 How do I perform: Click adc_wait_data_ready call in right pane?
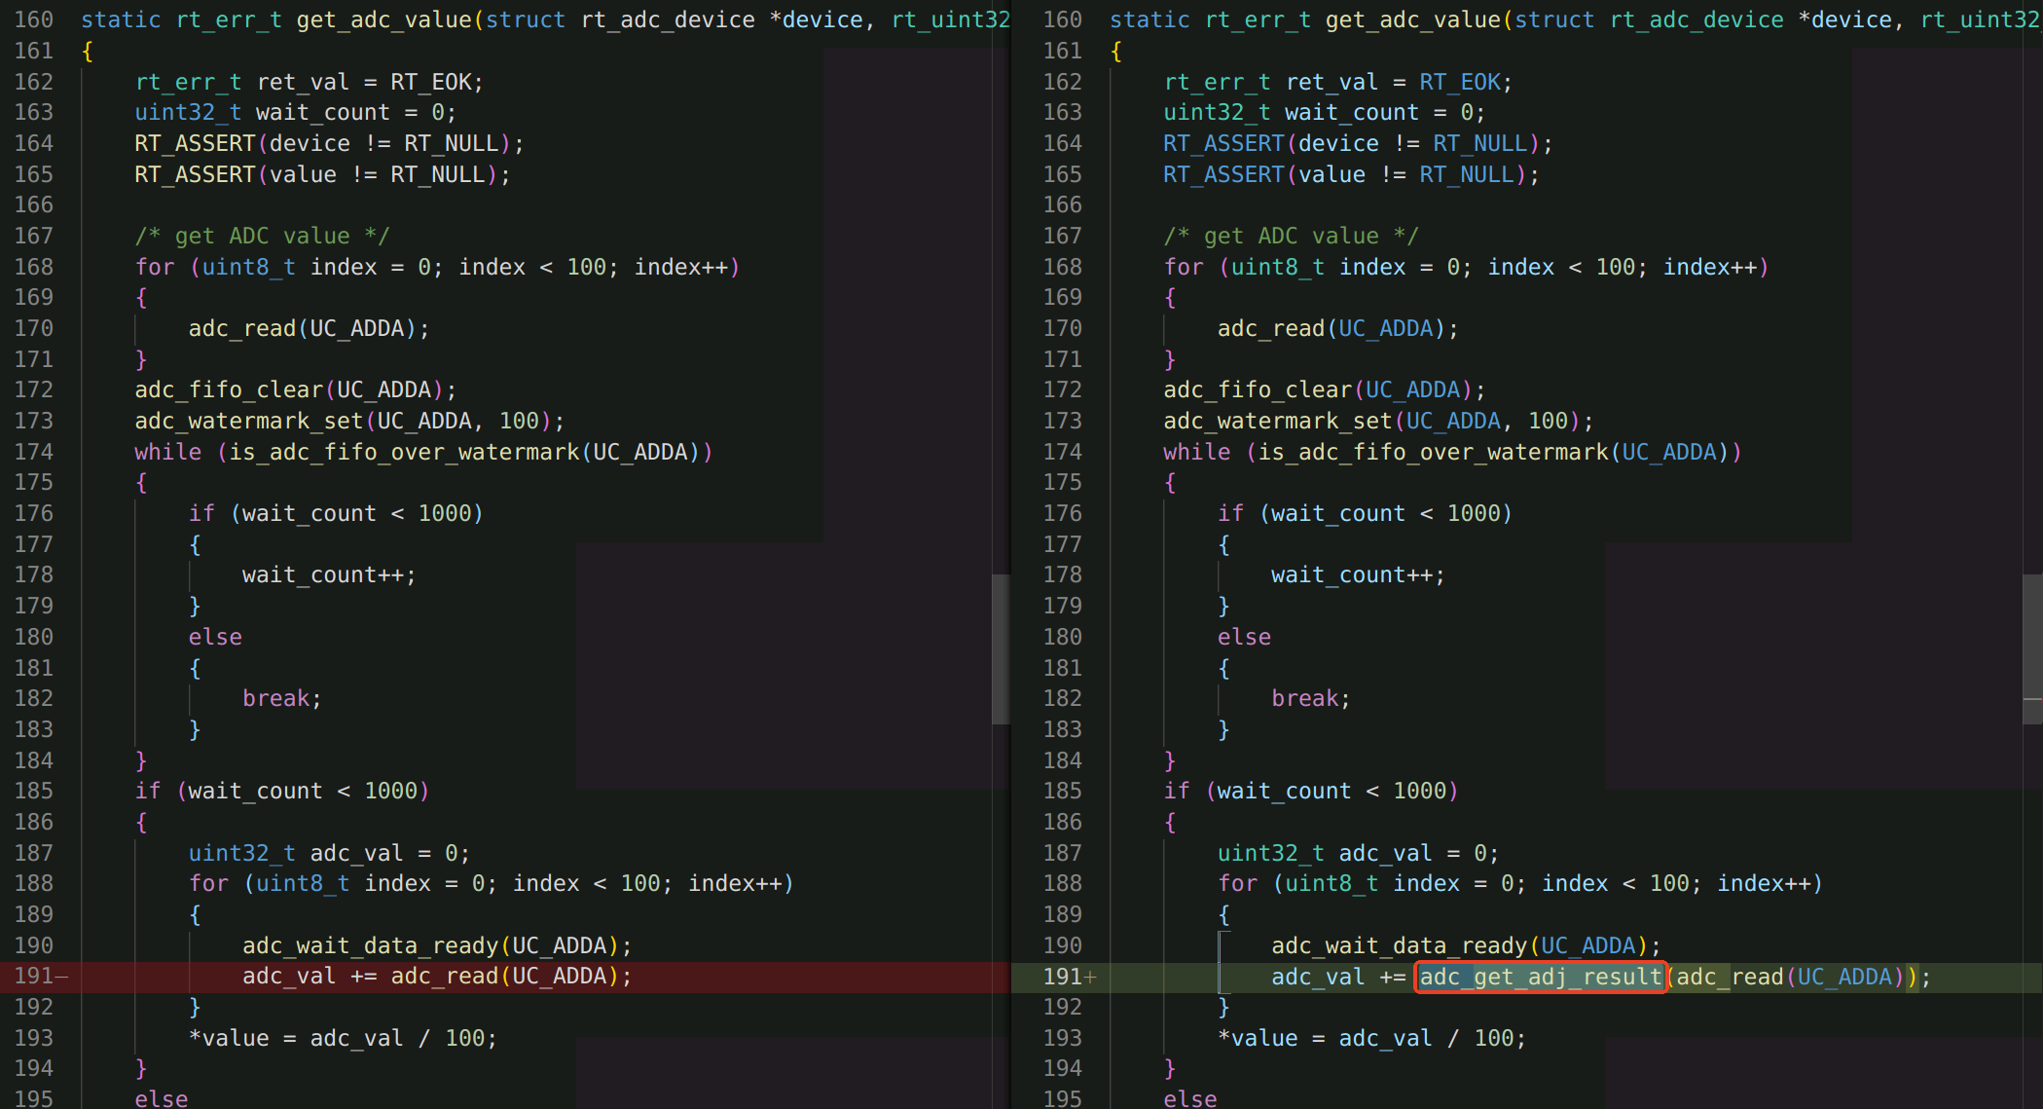[1400, 945]
